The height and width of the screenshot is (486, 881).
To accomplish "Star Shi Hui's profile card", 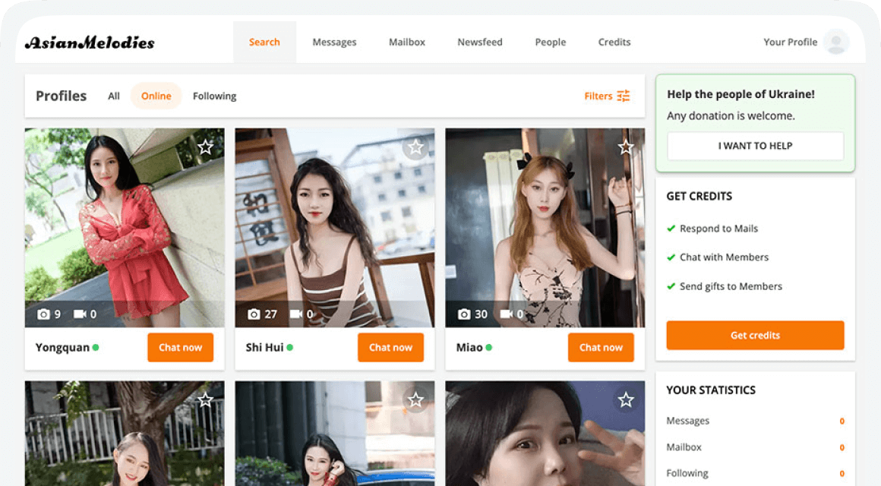I will click(x=415, y=147).
